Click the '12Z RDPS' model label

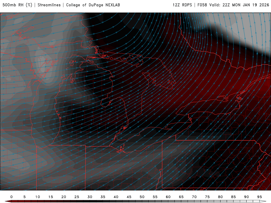click(182, 5)
